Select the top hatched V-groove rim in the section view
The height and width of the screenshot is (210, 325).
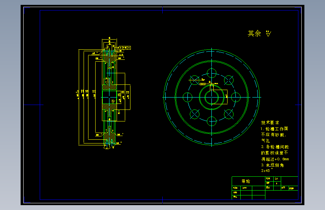click(109, 56)
